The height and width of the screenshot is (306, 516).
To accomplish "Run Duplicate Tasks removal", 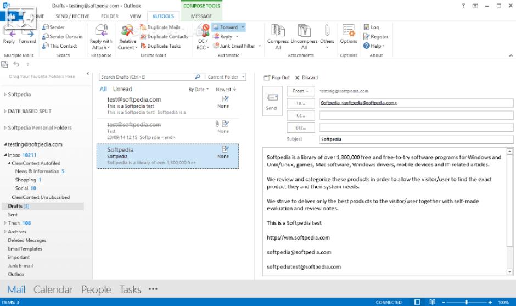I will pos(161,46).
